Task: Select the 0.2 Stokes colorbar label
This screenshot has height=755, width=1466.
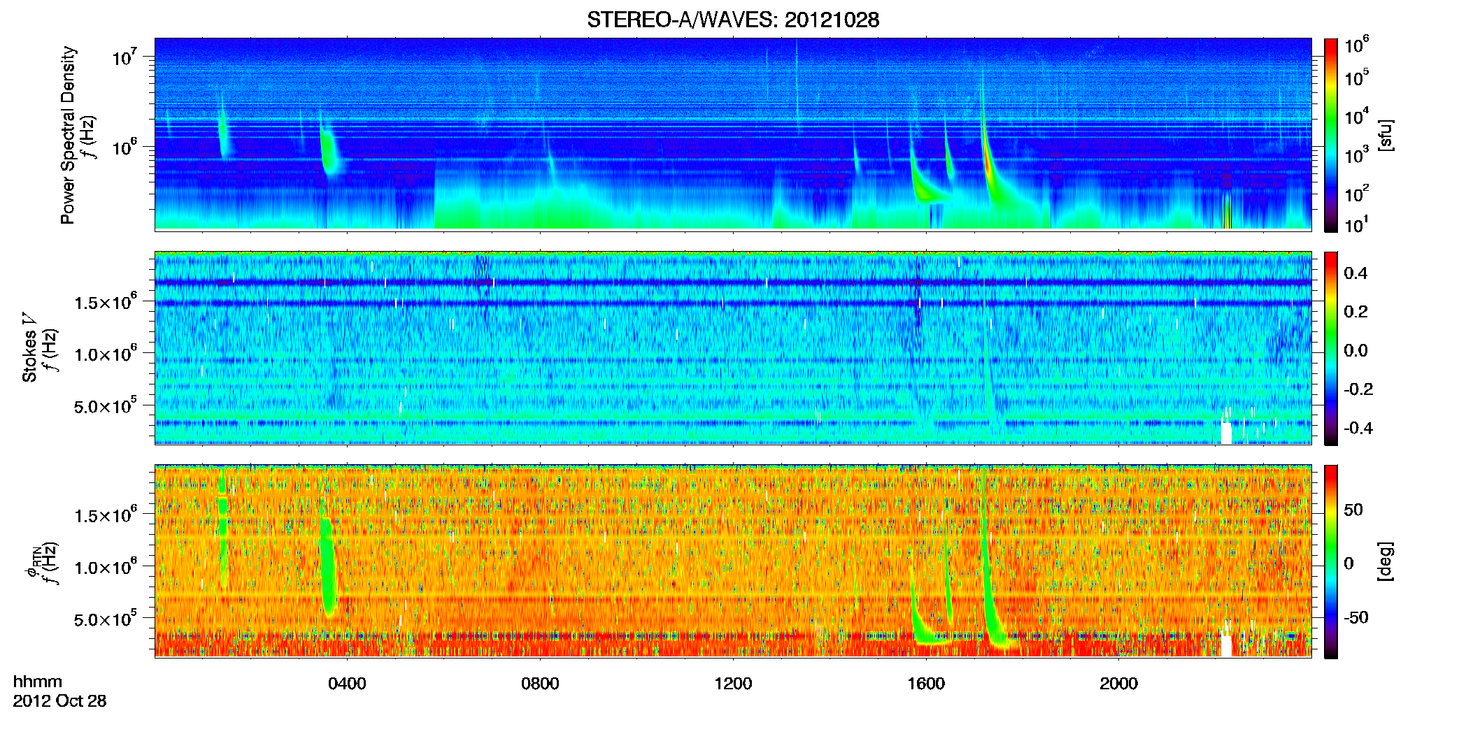Action: click(1355, 312)
